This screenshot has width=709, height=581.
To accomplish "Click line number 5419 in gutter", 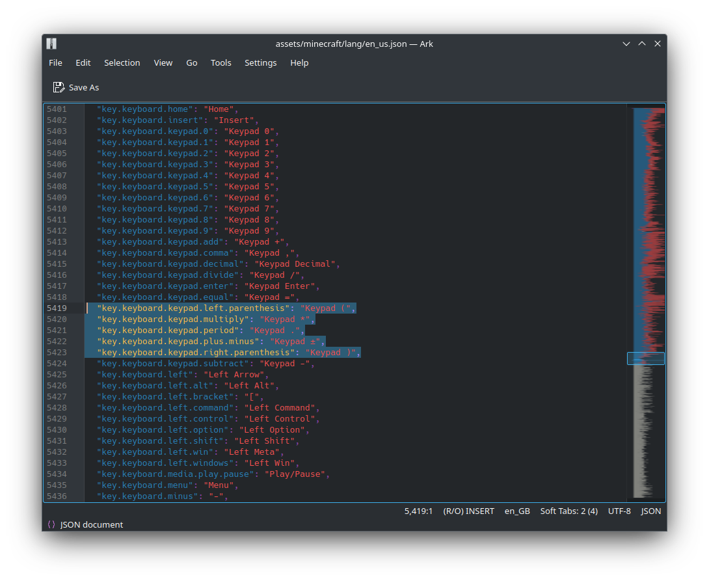I will click(x=57, y=308).
